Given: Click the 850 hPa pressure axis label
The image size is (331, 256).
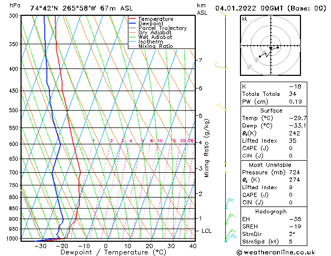Looking at the screenshot, I should [15, 209].
